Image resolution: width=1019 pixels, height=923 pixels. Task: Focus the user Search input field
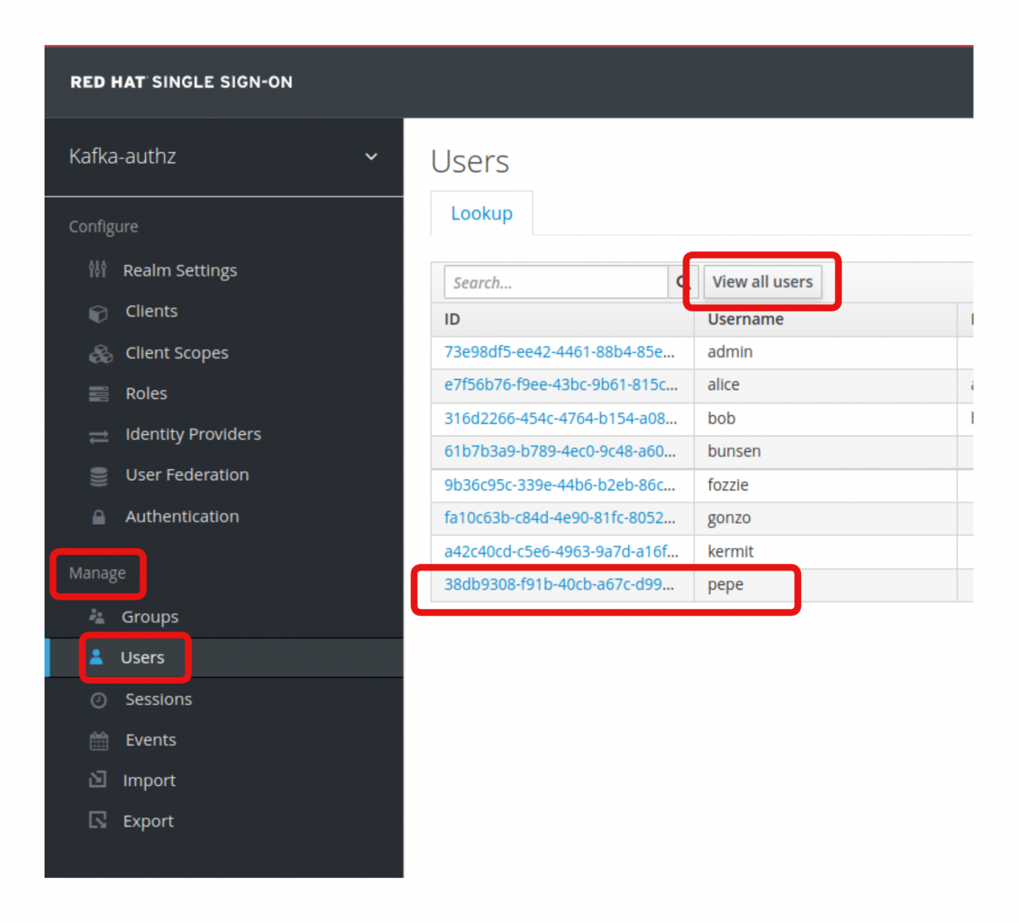[x=555, y=282]
